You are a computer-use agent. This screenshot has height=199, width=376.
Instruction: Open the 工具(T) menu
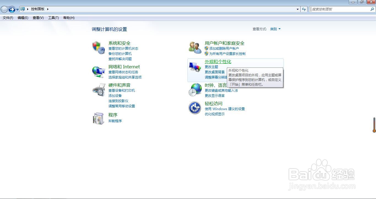53,18
